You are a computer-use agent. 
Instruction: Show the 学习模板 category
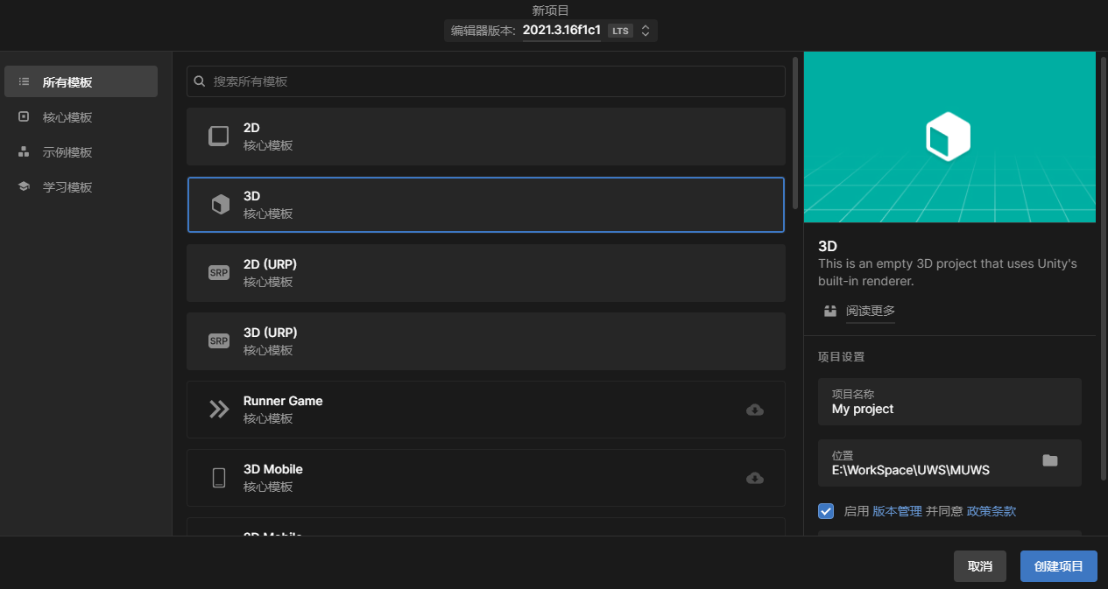coord(67,187)
